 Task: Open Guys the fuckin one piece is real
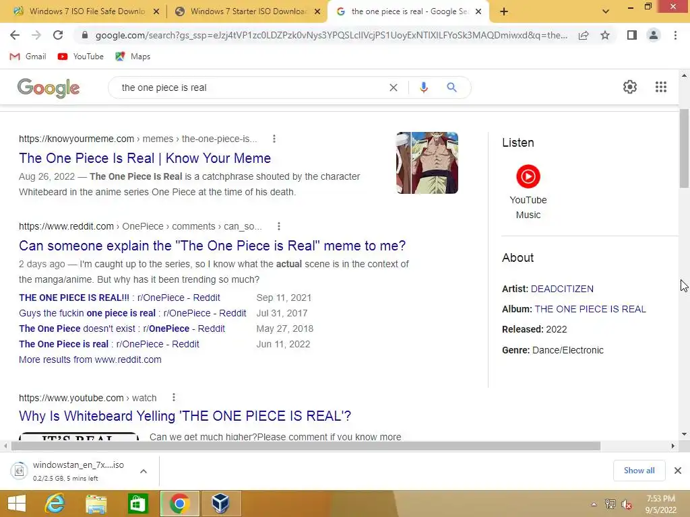point(133,313)
